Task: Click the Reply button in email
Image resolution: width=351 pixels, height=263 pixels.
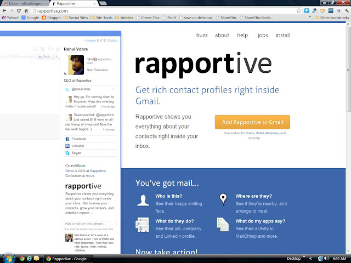Action: pos(44,57)
